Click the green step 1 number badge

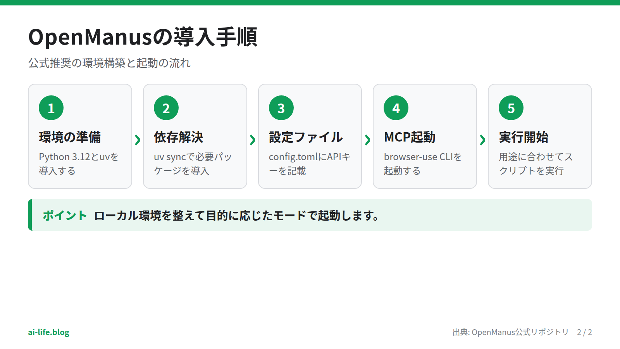51,108
